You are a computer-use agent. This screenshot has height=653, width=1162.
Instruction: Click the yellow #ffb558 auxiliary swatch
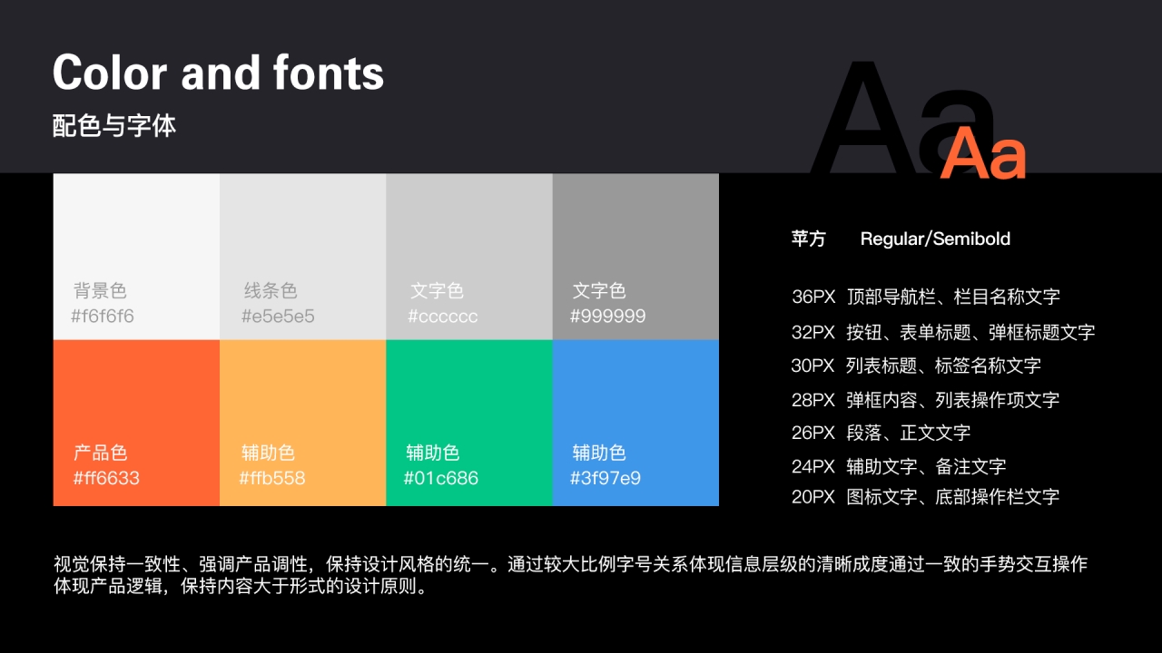point(302,423)
